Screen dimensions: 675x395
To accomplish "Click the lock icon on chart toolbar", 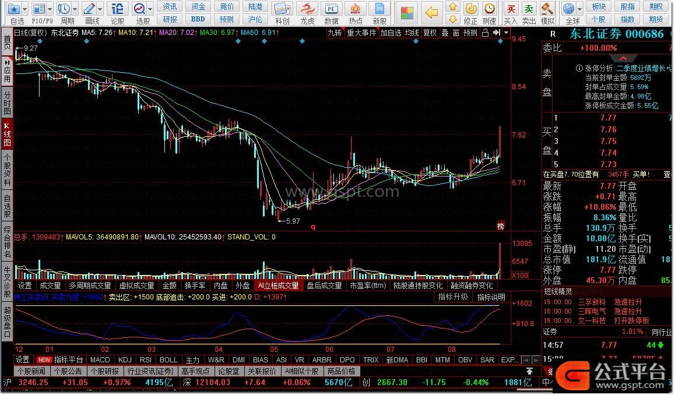I will pos(485,33).
